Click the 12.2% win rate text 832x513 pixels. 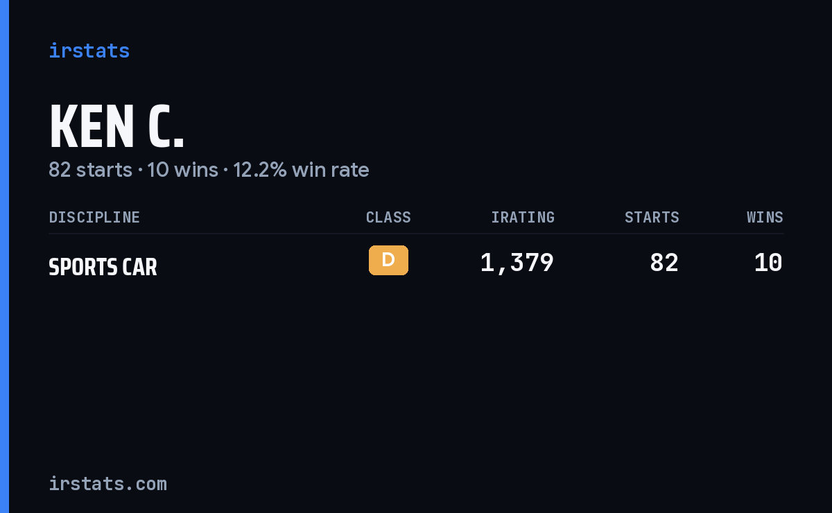point(301,170)
